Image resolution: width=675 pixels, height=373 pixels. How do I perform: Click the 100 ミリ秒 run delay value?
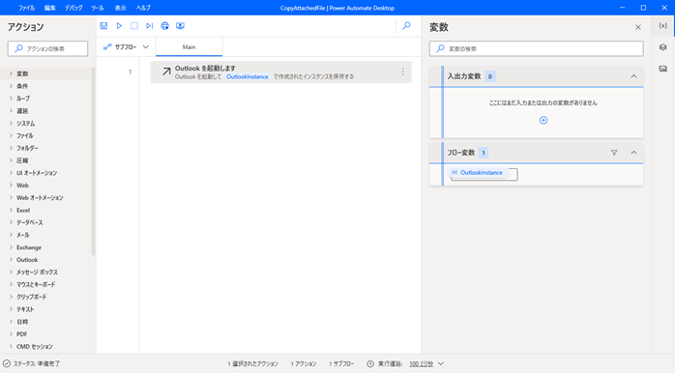[x=421, y=364]
